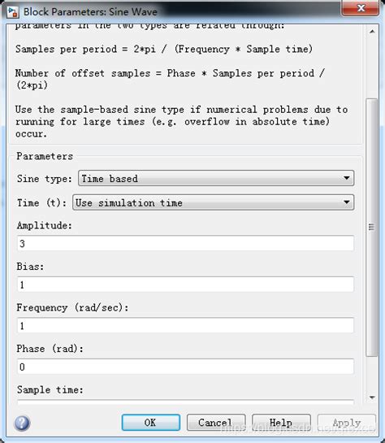Click the arrow of the Time based combo box
The image size is (385, 443).
coord(346,178)
